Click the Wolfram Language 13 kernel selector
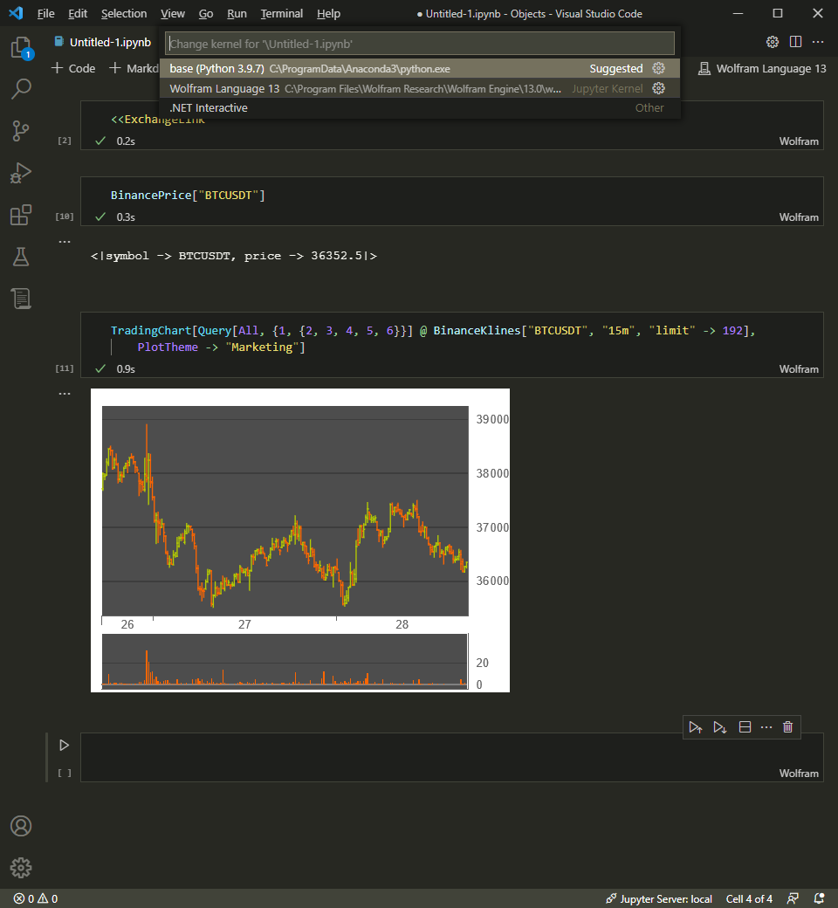The image size is (838, 908). click(762, 68)
